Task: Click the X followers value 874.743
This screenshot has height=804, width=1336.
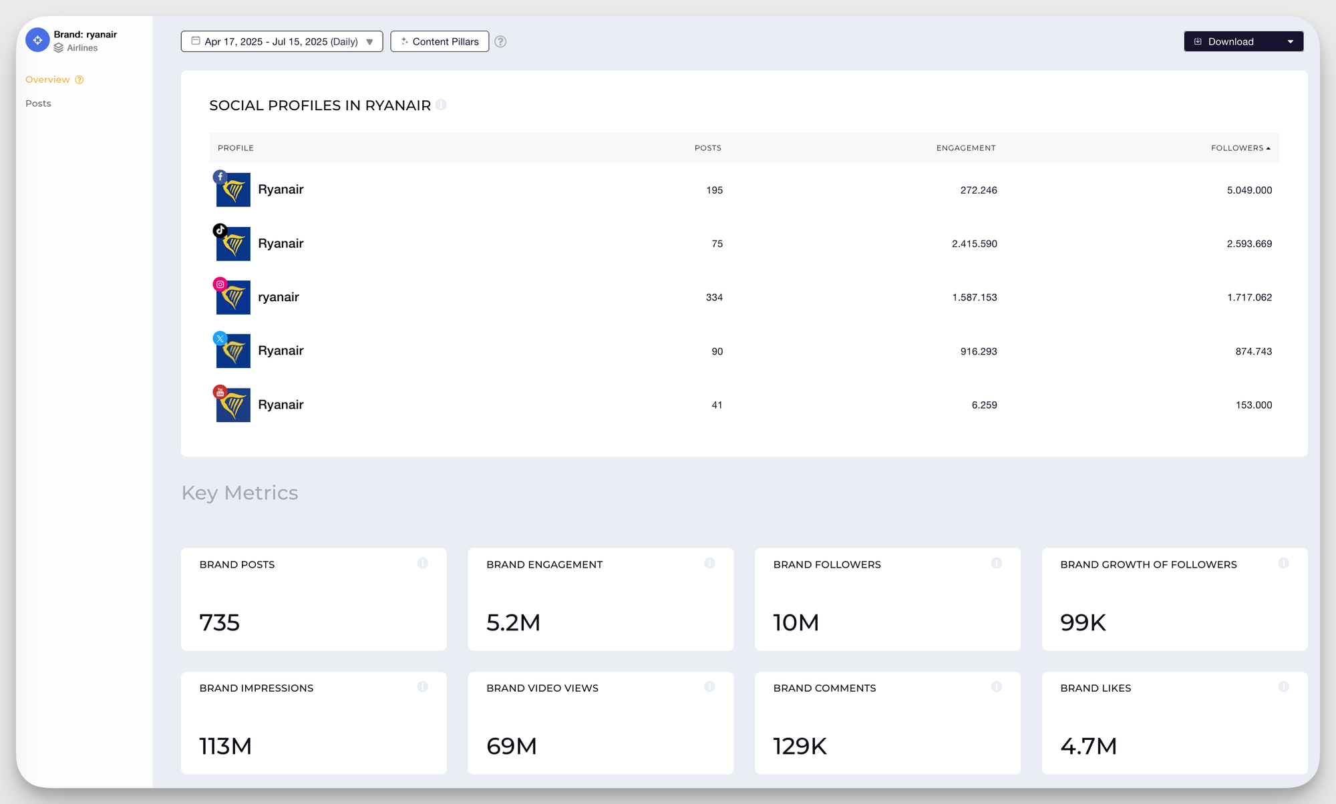Action: coord(1254,351)
